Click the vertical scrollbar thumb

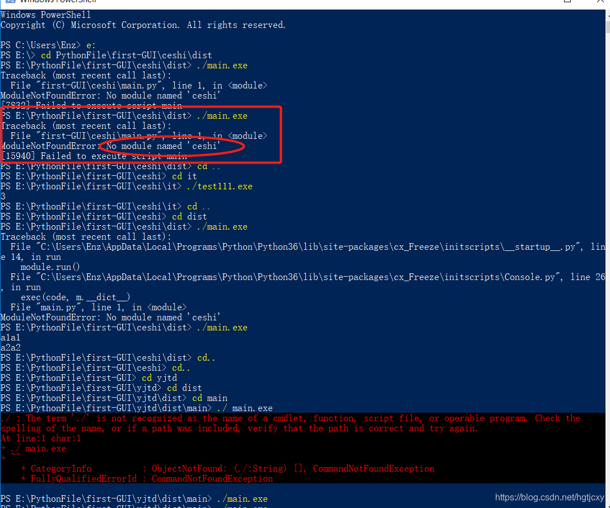pyautogui.click(x=608, y=27)
